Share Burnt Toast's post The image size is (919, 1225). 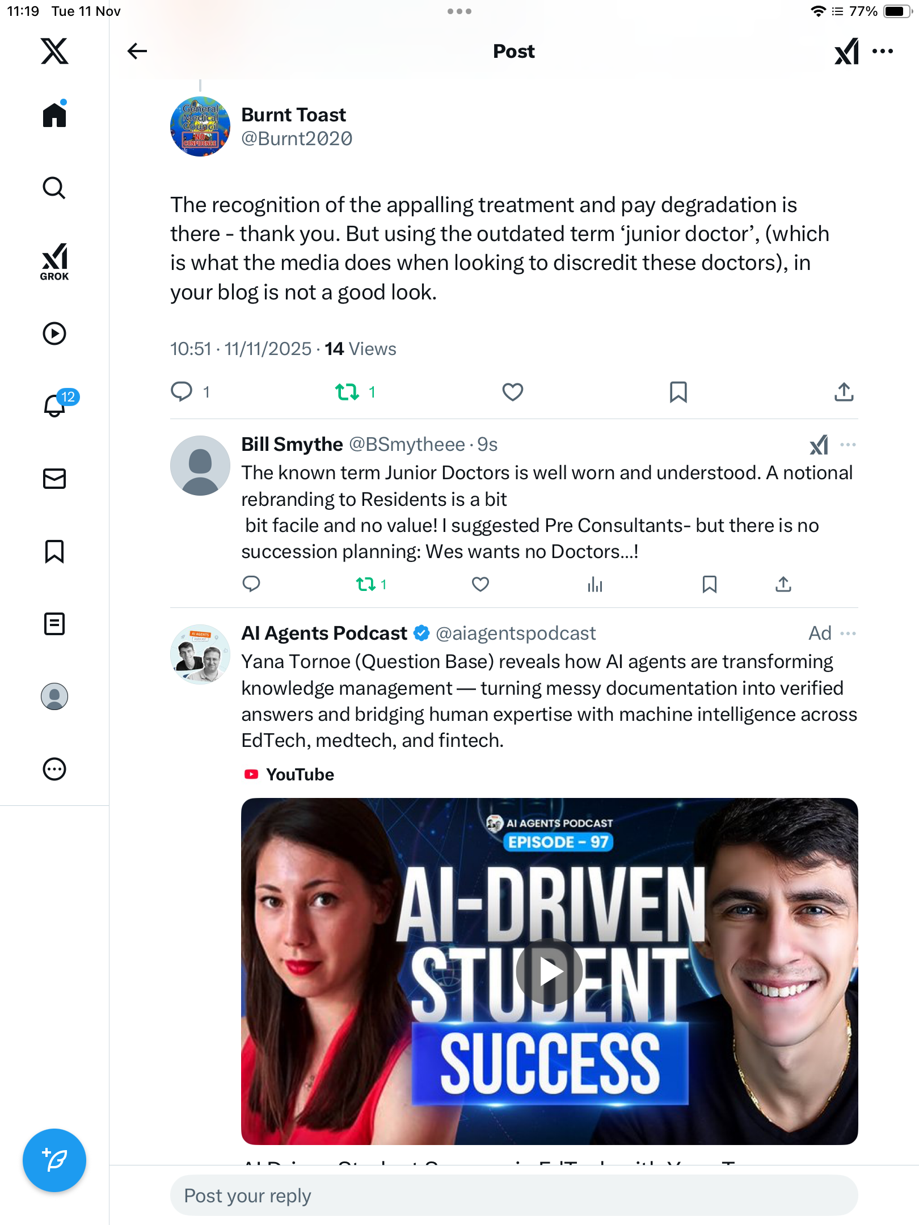[844, 392]
